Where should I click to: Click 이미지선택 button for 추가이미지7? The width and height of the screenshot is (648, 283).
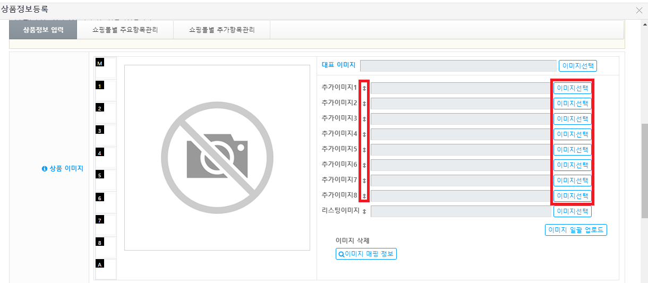(573, 181)
